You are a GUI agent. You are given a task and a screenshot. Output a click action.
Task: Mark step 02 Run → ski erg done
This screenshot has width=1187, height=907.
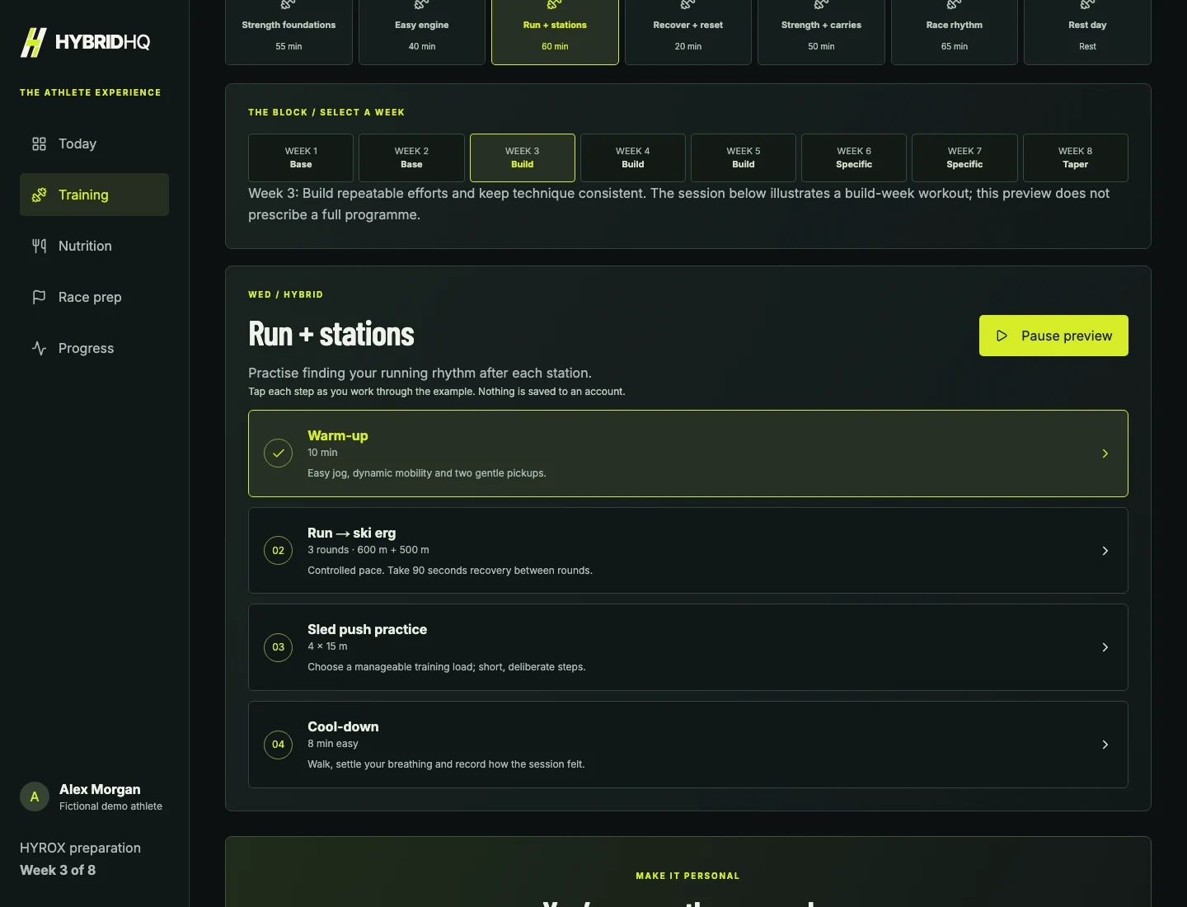pyautogui.click(x=279, y=551)
